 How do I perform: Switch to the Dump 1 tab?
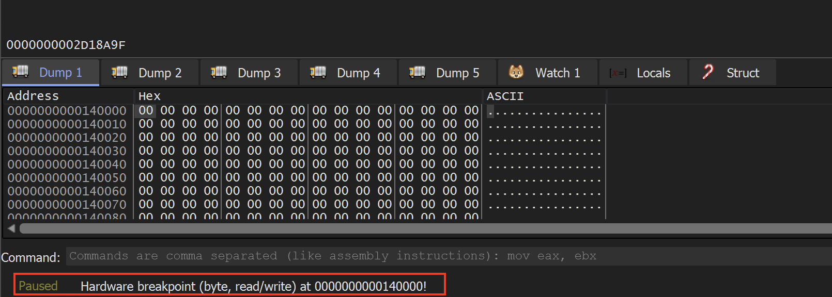click(x=50, y=73)
